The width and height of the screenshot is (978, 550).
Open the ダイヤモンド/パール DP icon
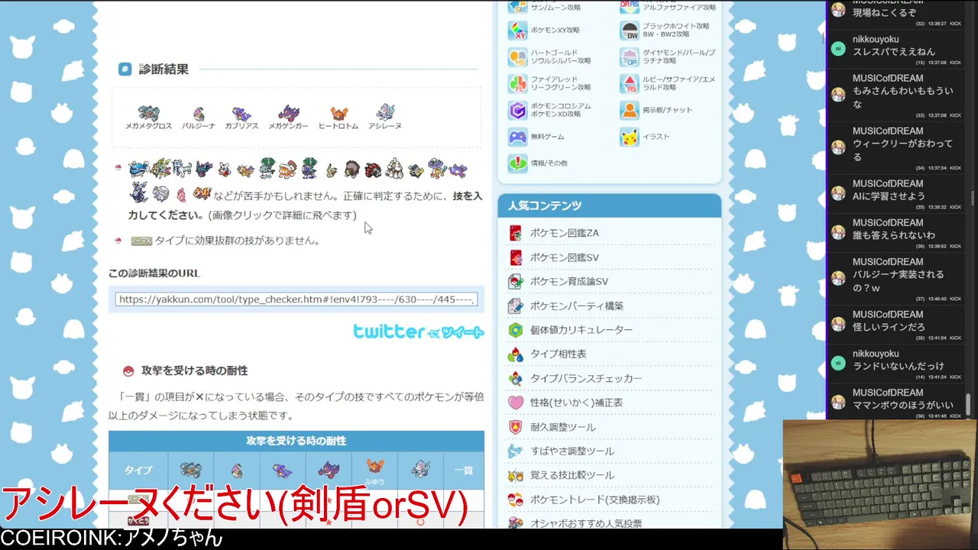(x=630, y=57)
